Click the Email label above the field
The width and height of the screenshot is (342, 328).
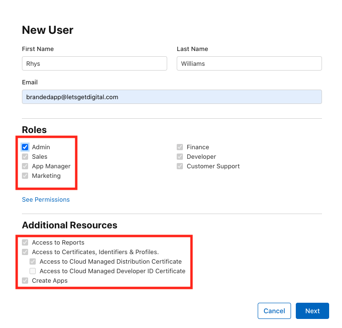click(30, 82)
